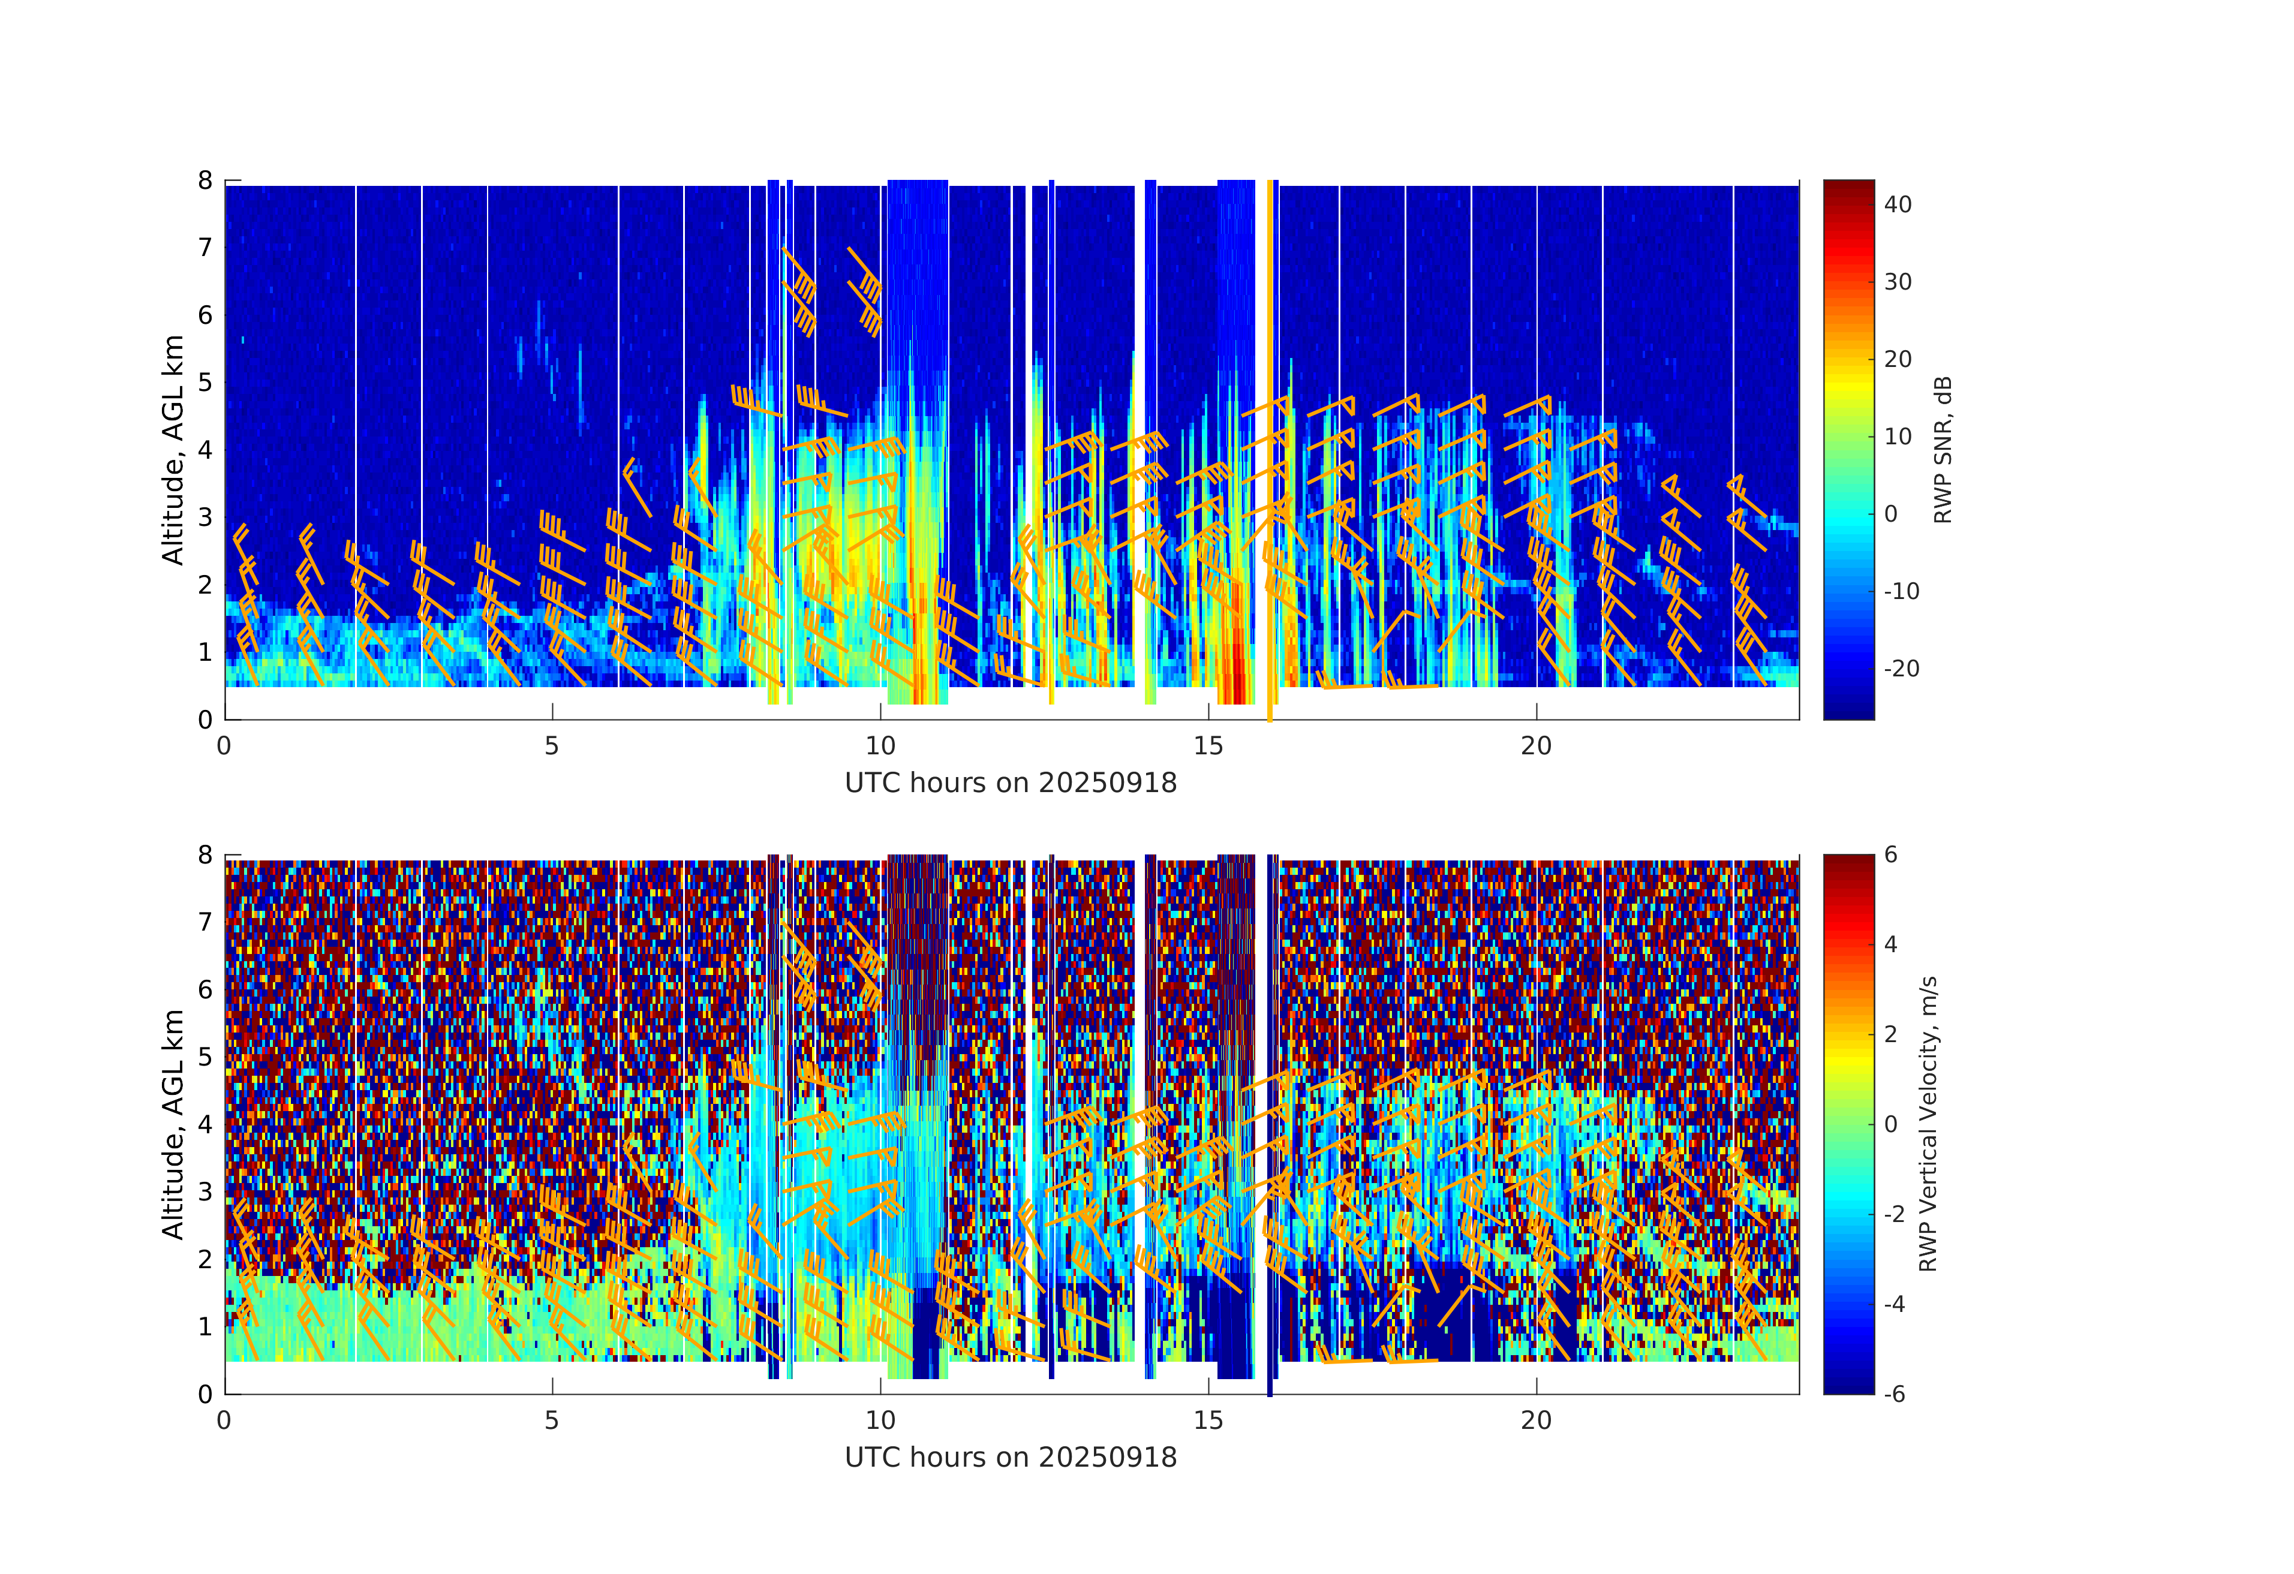Click the top plot's 'Altitude, AGL km' label

[x=173, y=449]
